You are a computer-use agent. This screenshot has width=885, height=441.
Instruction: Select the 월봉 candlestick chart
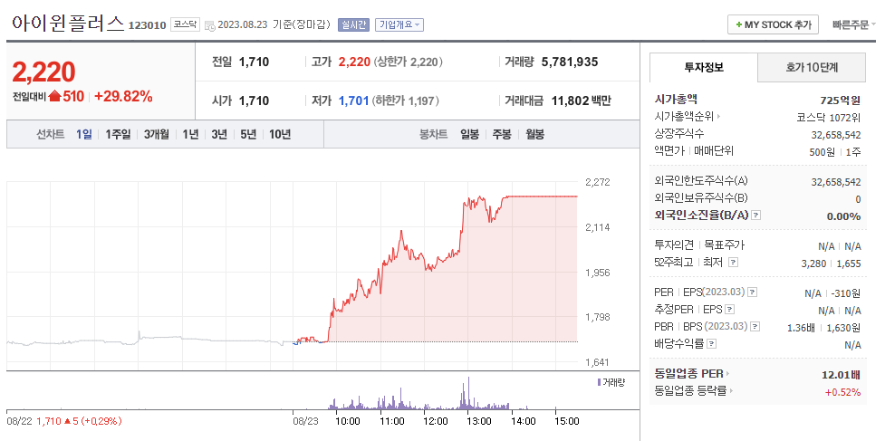[535, 134]
